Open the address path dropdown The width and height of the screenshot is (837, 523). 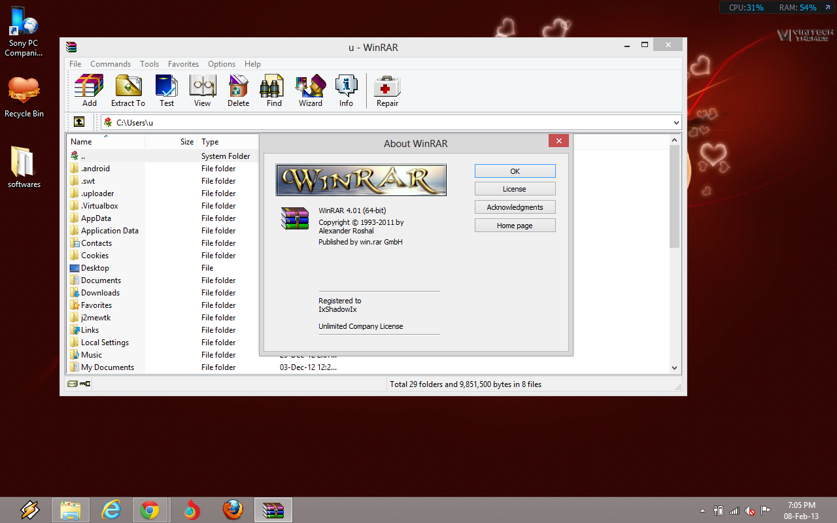[676, 122]
